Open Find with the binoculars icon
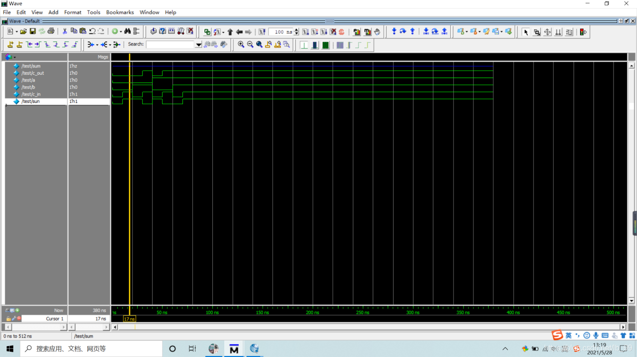This screenshot has height=357, width=637. pyautogui.click(x=127, y=31)
